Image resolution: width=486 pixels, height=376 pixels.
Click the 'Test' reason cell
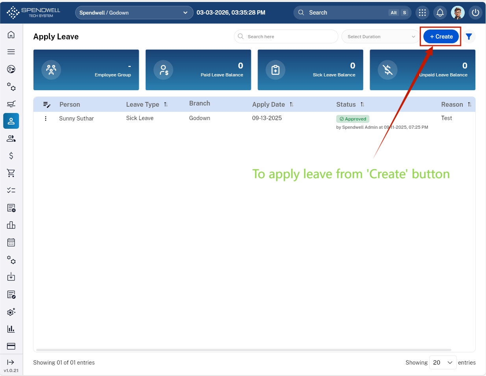coord(447,118)
